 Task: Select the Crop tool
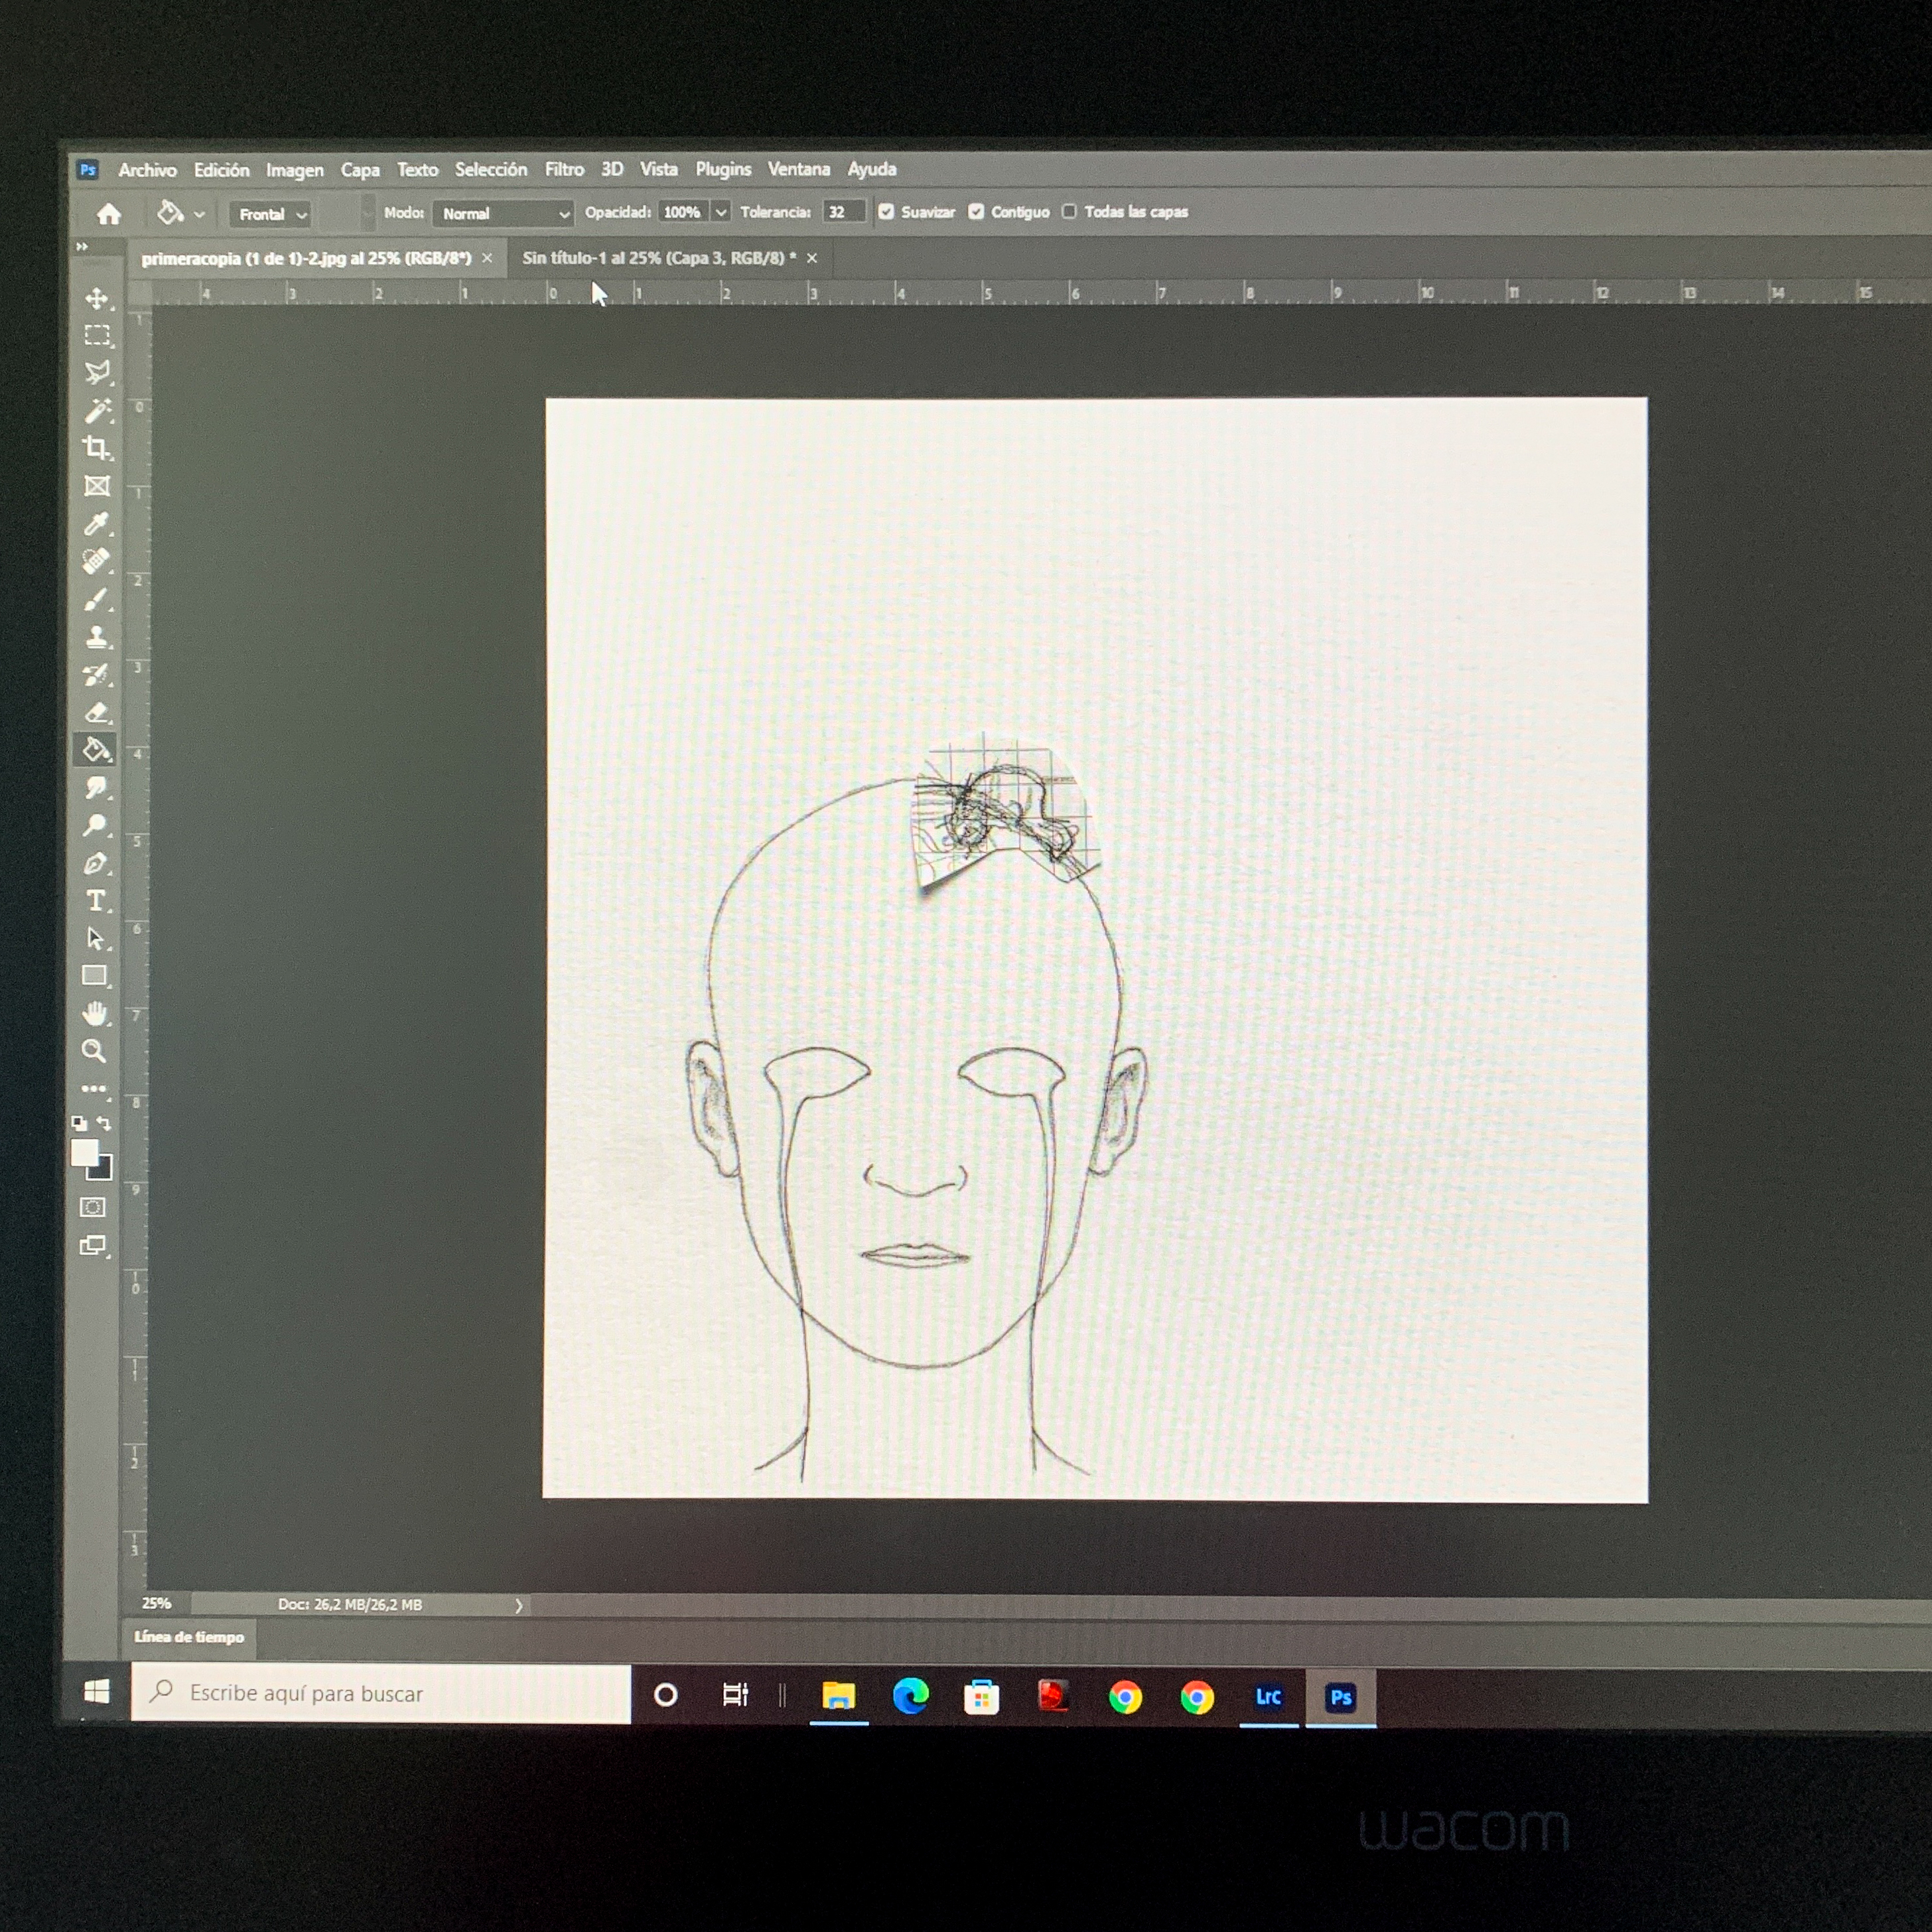96,448
